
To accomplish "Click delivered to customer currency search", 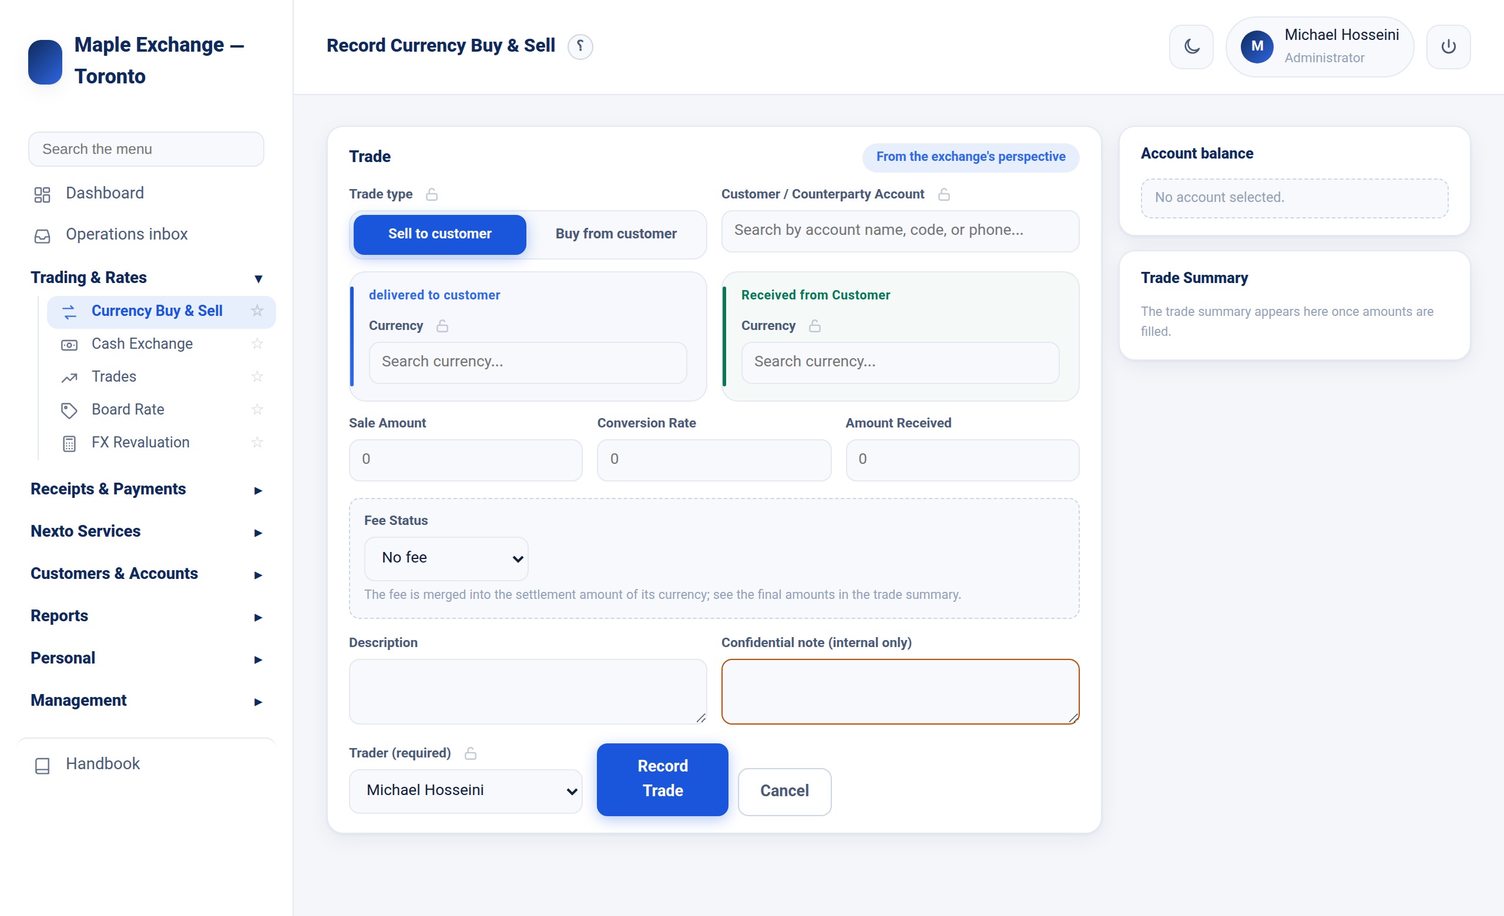I will [x=528, y=362].
